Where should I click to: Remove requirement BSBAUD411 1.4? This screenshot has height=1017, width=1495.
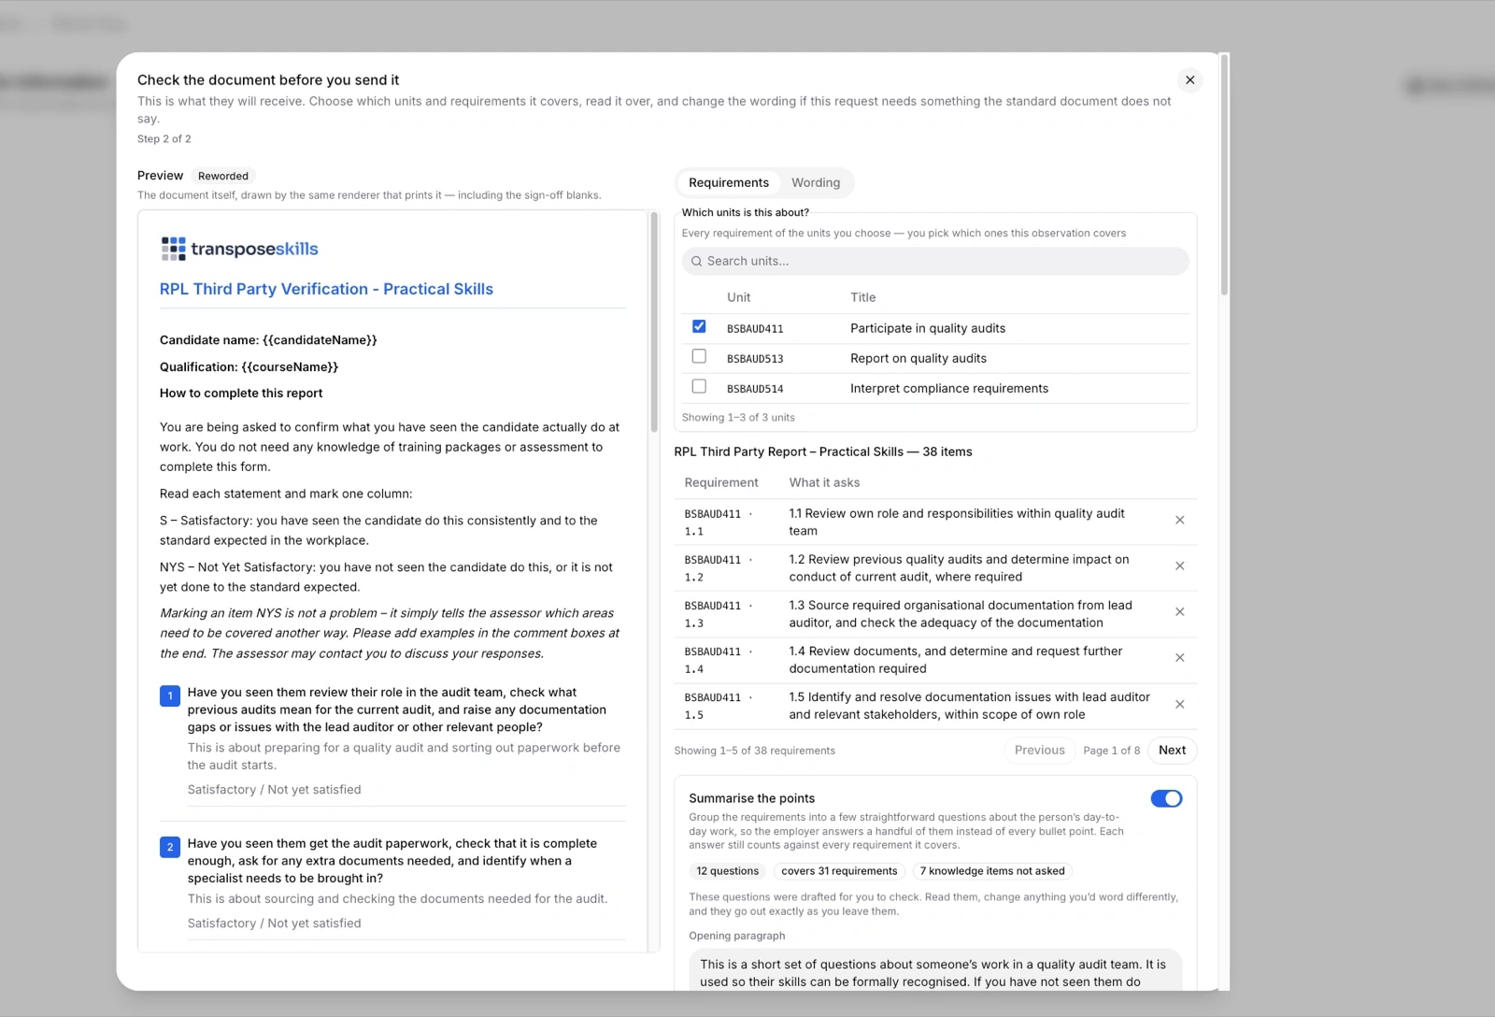pyautogui.click(x=1179, y=658)
